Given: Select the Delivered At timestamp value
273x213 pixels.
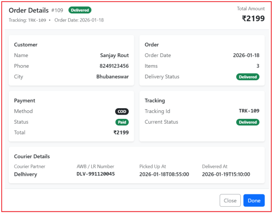Looking at the screenshot, I should pyautogui.click(x=226, y=174).
